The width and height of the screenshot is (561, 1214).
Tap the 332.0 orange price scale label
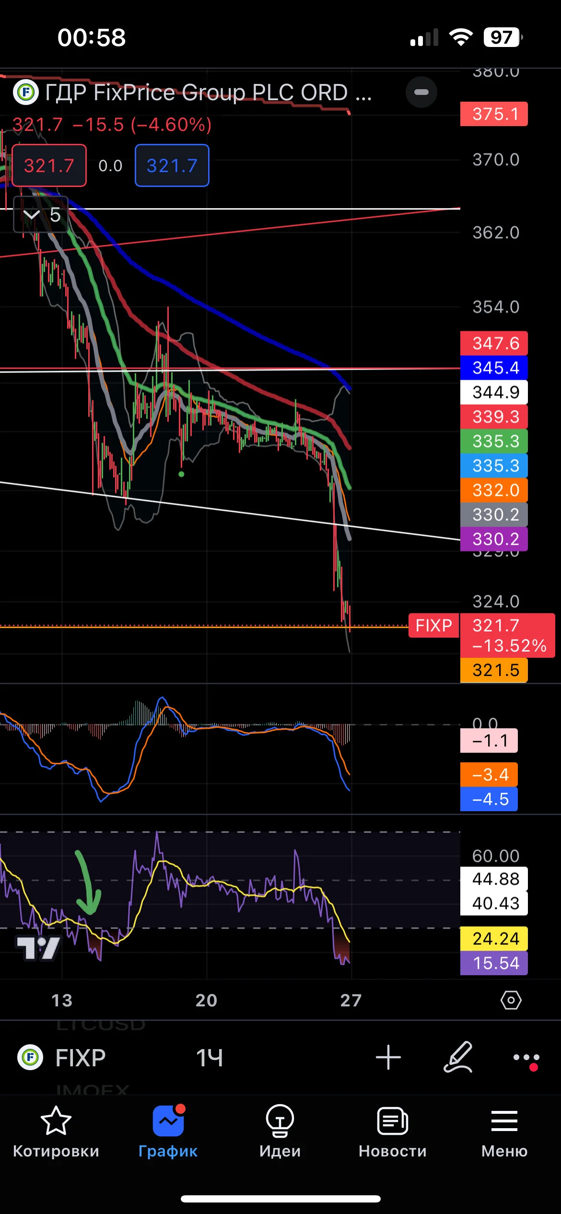(x=494, y=490)
